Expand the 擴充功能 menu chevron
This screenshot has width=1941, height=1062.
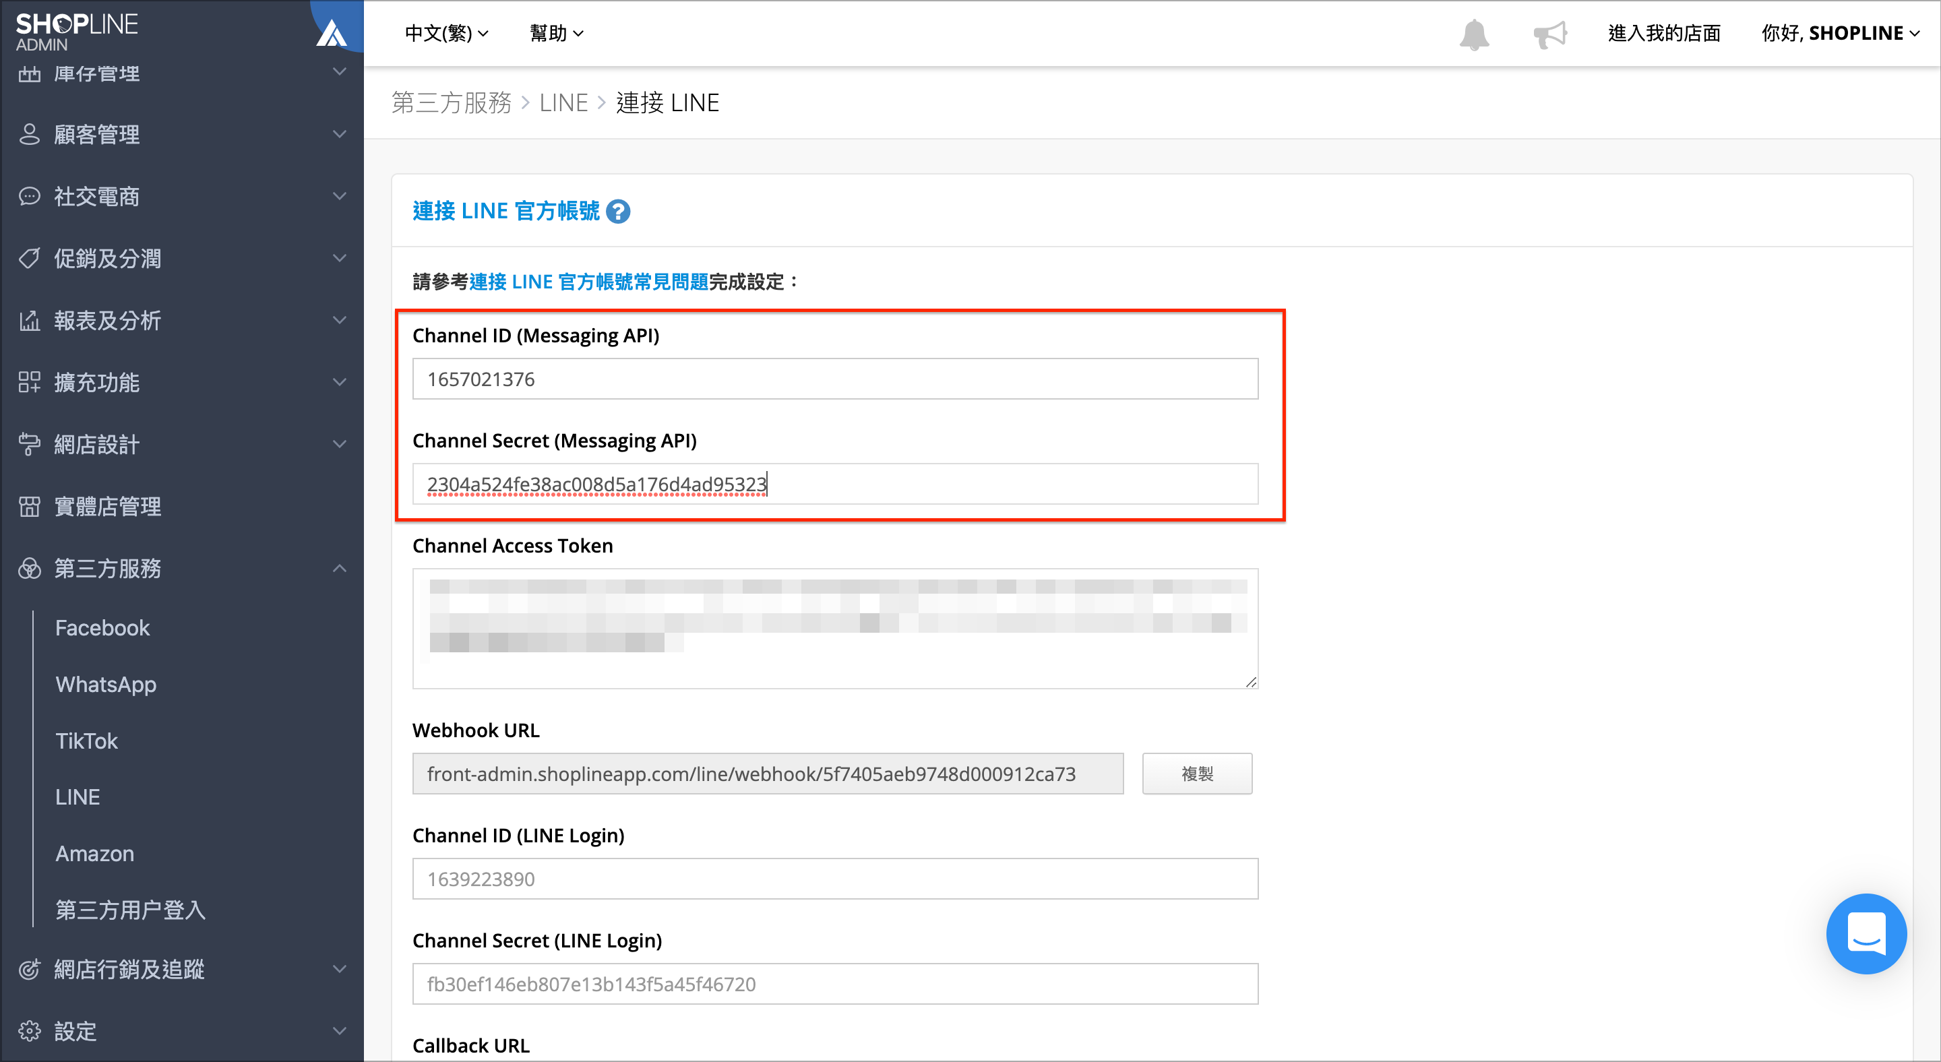[340, 382]
